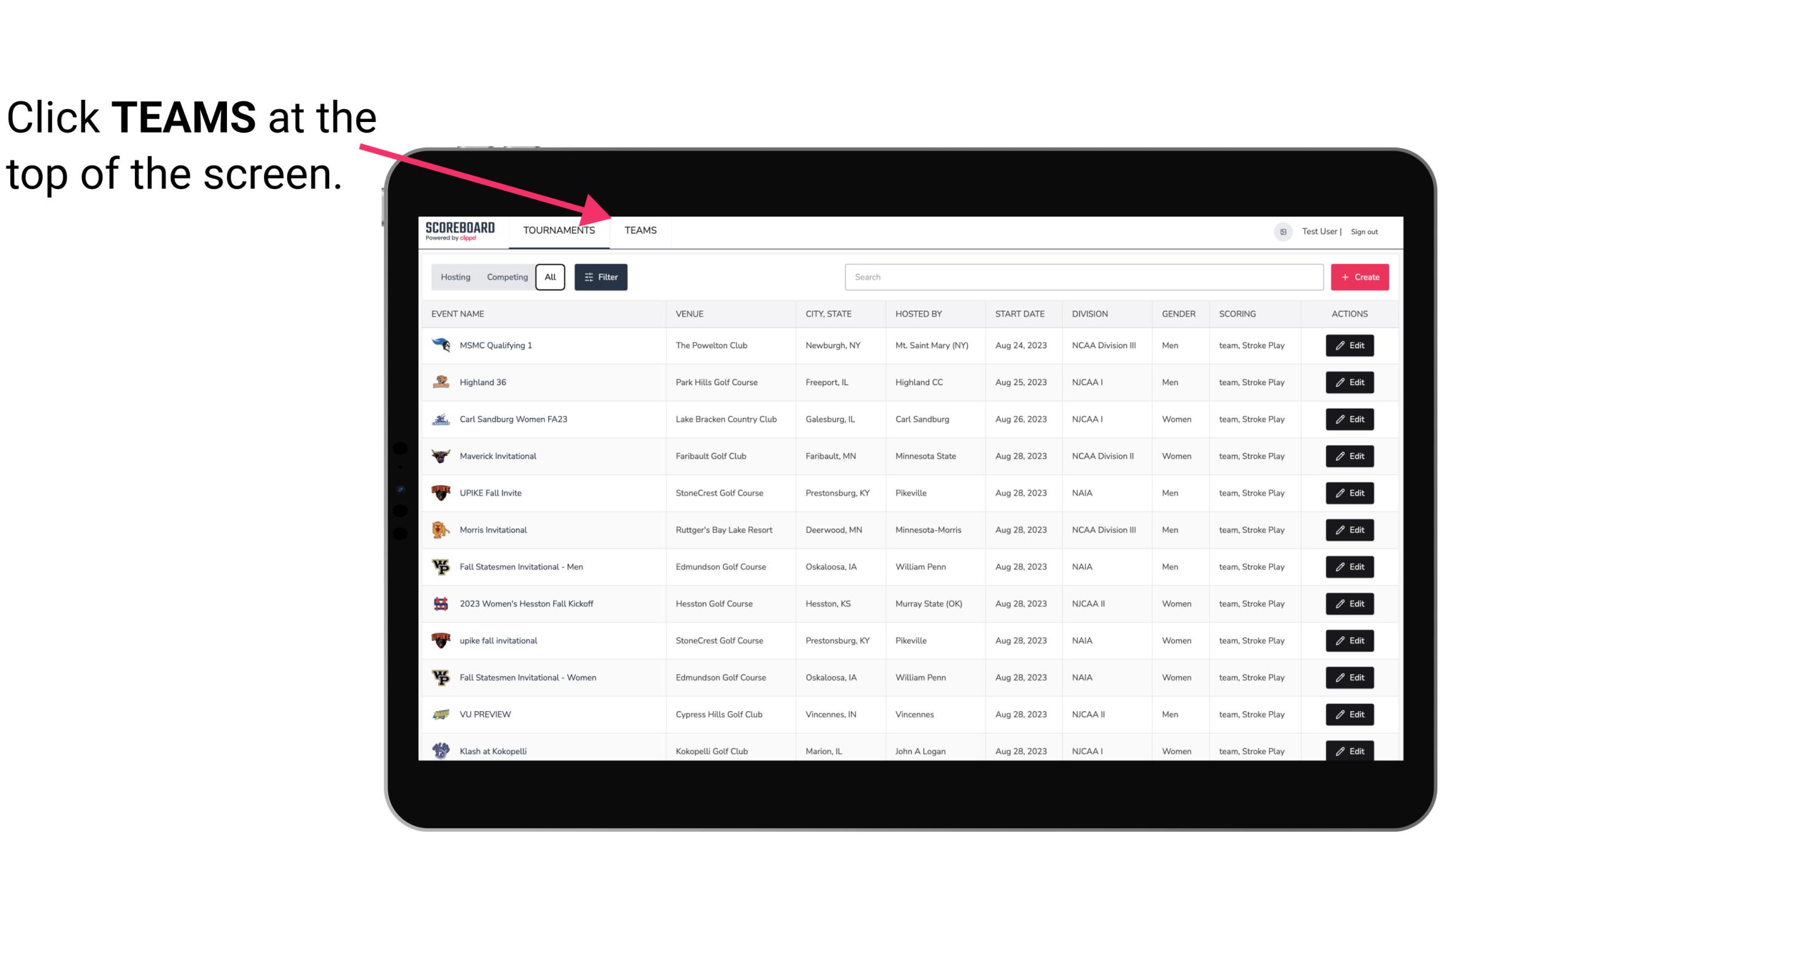Click the Create button

[1360, 276]
